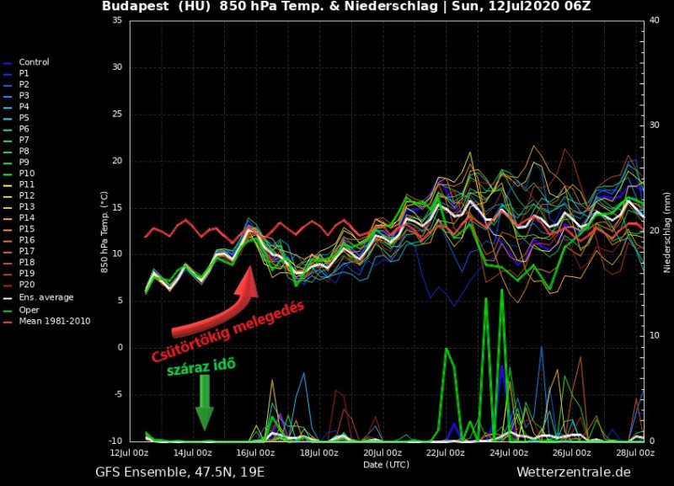The image size is (674, 486).
Task: Click the 20Jul 00z date tick
Action: coord(388,452)
